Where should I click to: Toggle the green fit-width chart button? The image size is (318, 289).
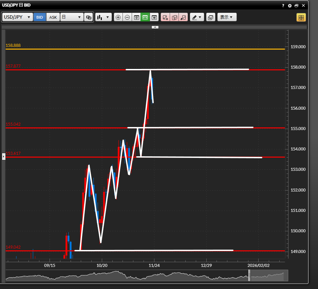[x=145, y=17]
